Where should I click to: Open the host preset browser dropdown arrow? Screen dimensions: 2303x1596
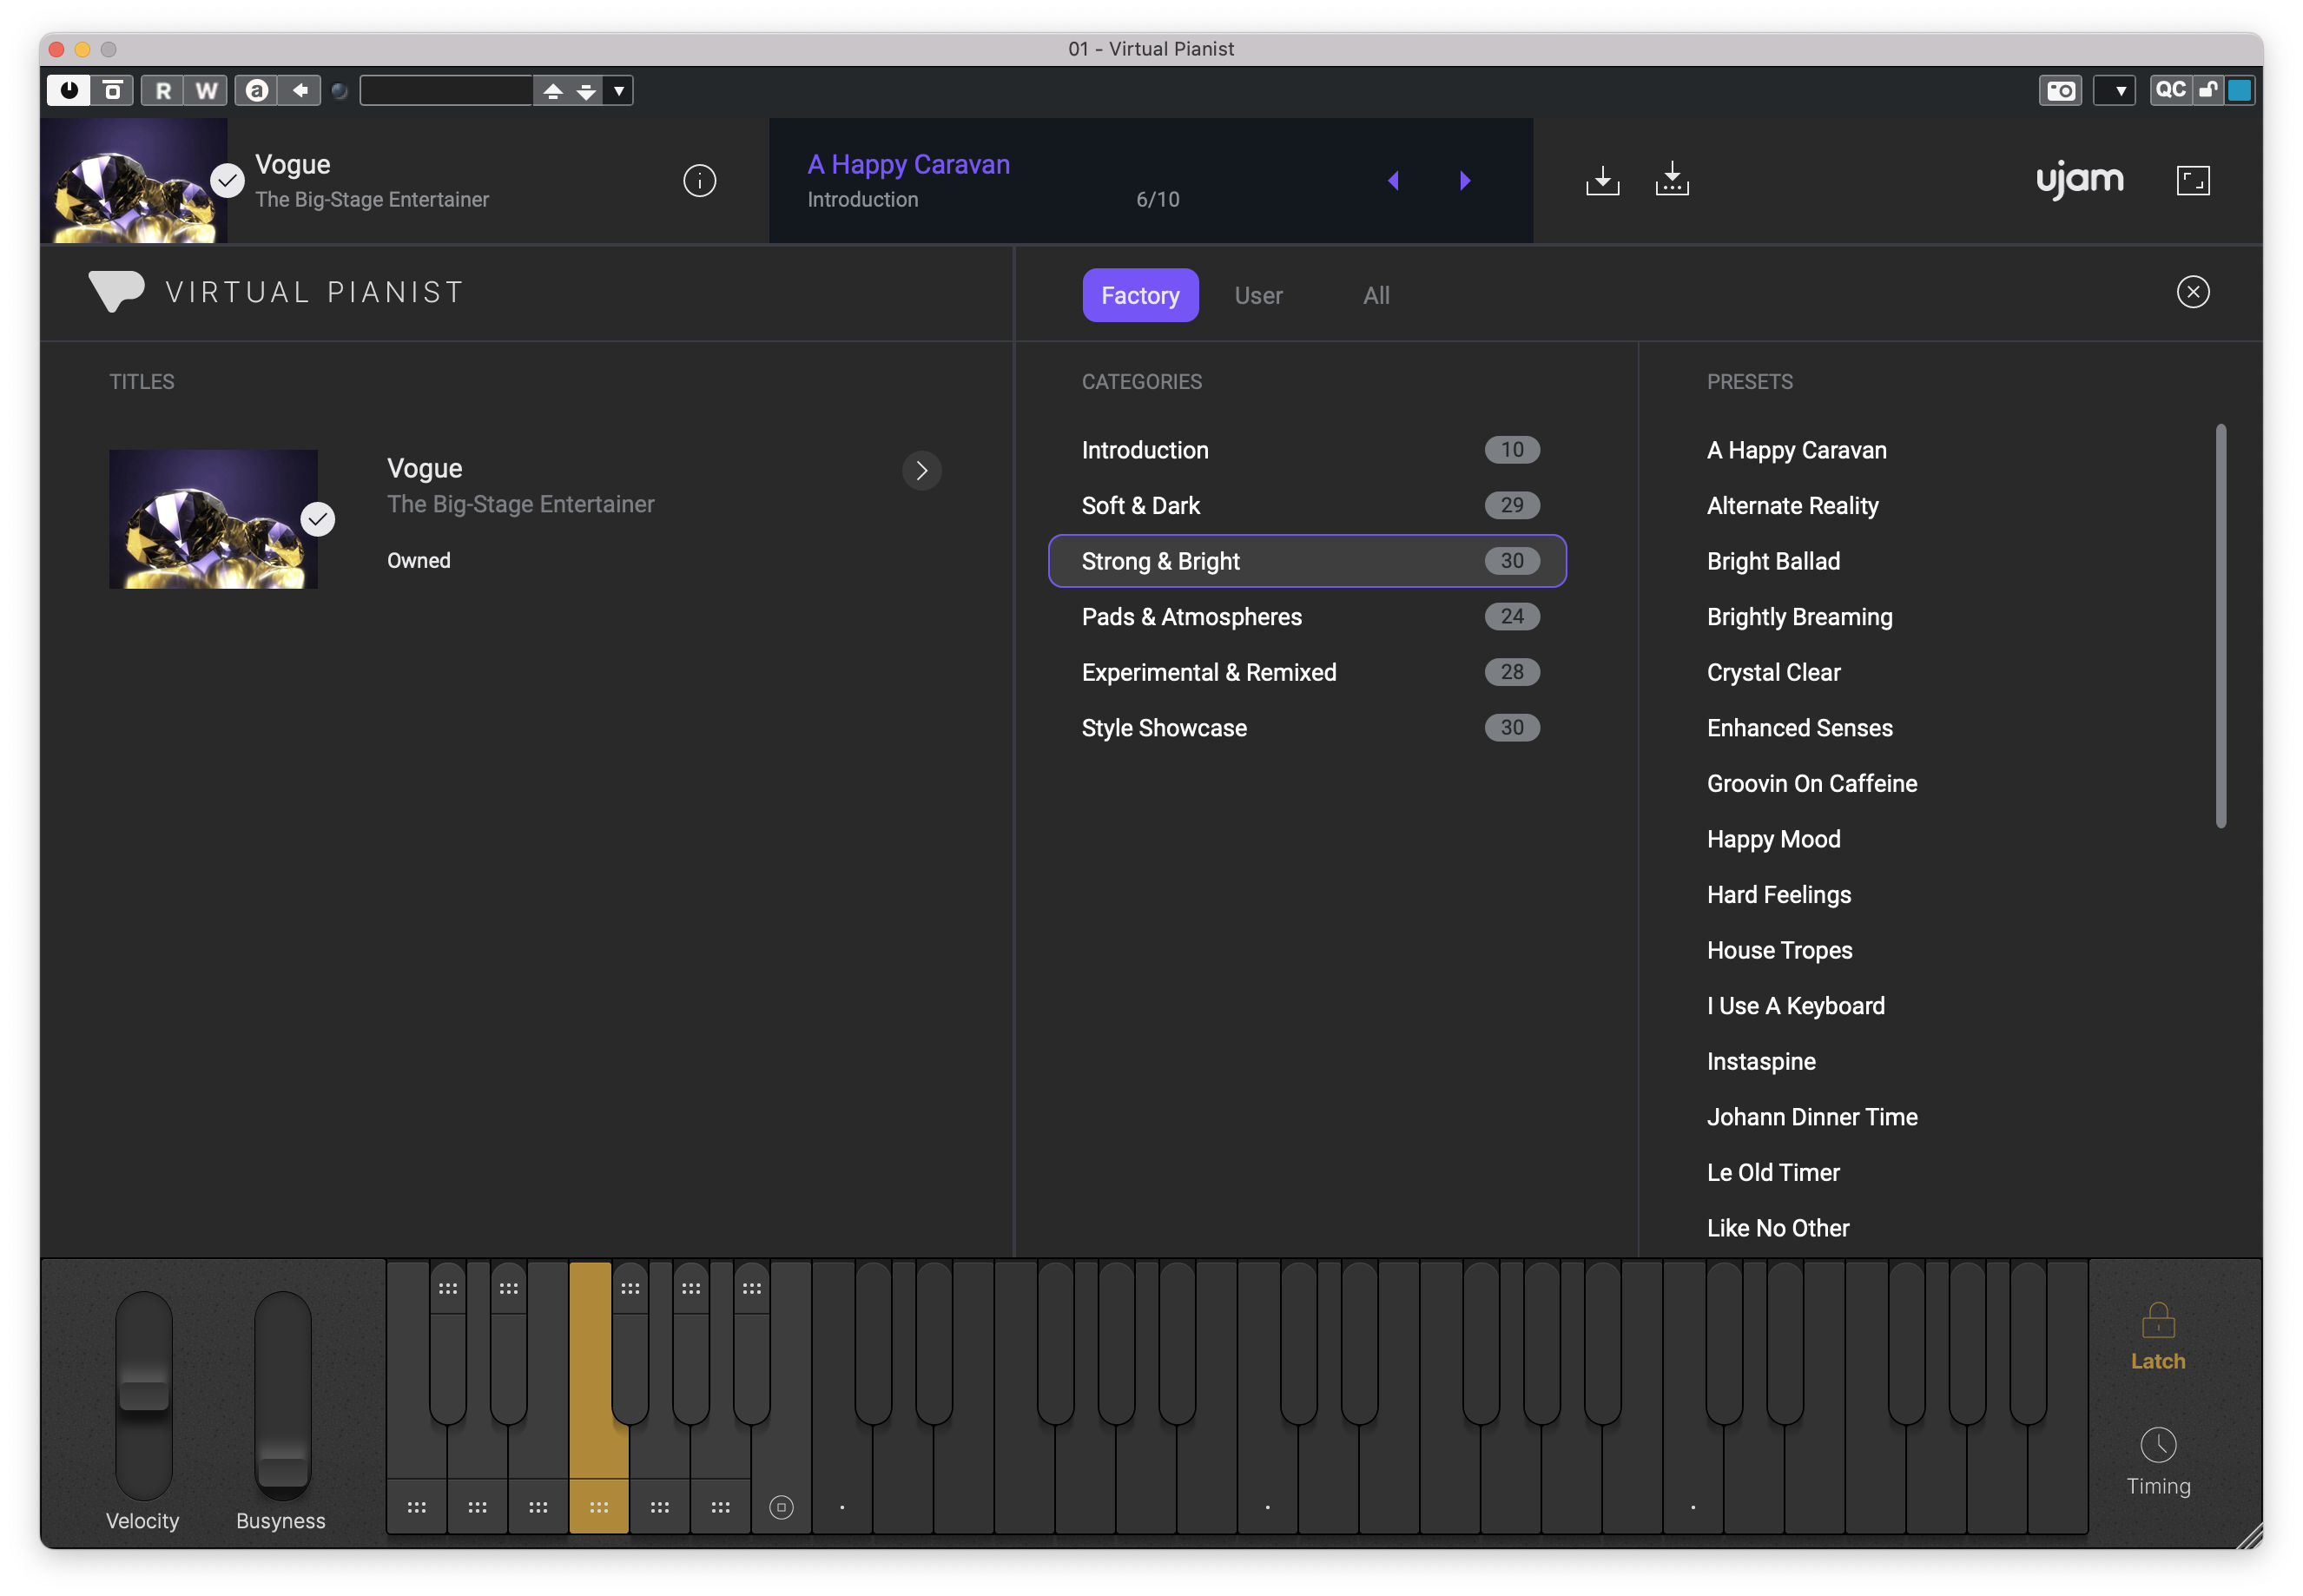click(619, 91)
